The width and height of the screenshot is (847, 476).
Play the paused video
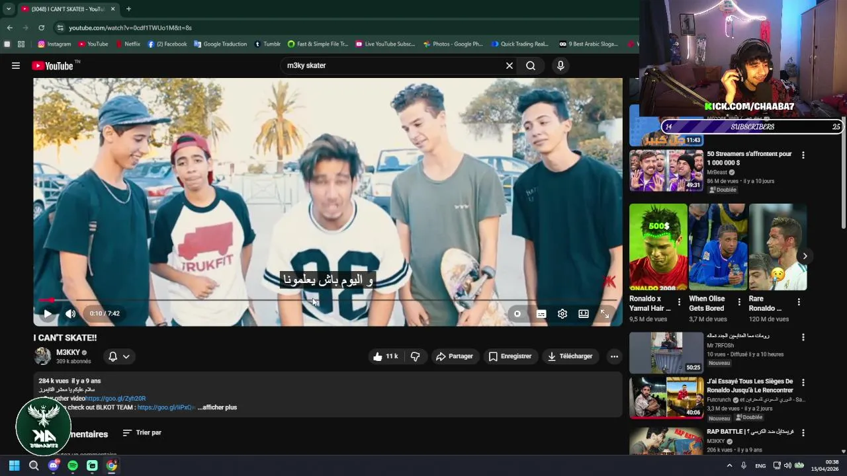[x=48, y=314]
